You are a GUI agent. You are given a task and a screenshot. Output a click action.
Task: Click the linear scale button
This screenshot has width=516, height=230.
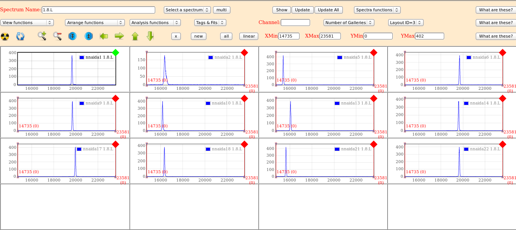click(x=249, y=36)
